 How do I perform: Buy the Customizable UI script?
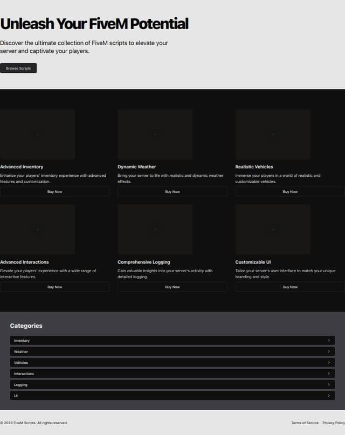pyautogui.click(x=290, y=287)
